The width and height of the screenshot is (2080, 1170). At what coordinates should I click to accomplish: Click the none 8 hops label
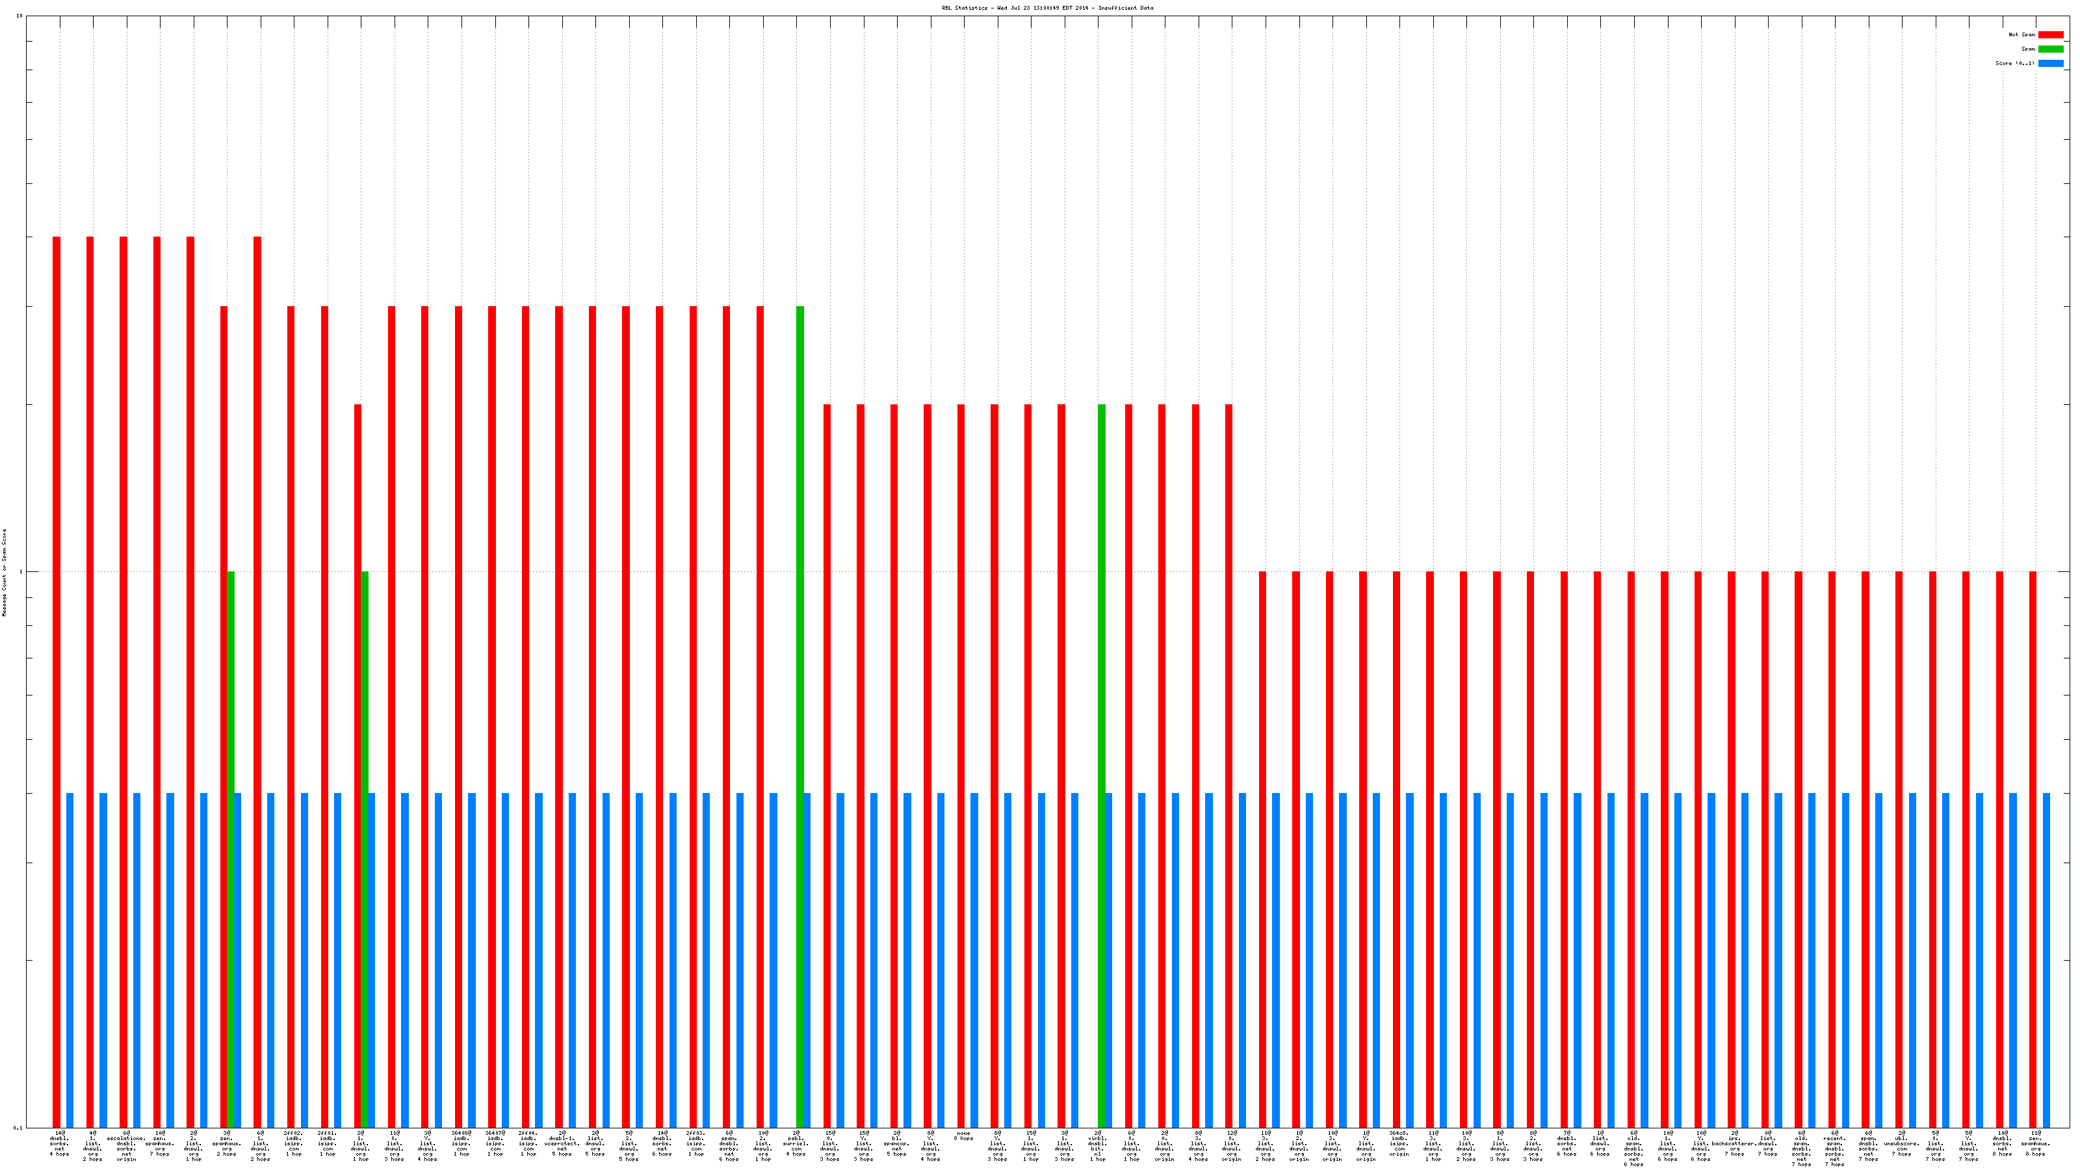[963, 1136]
